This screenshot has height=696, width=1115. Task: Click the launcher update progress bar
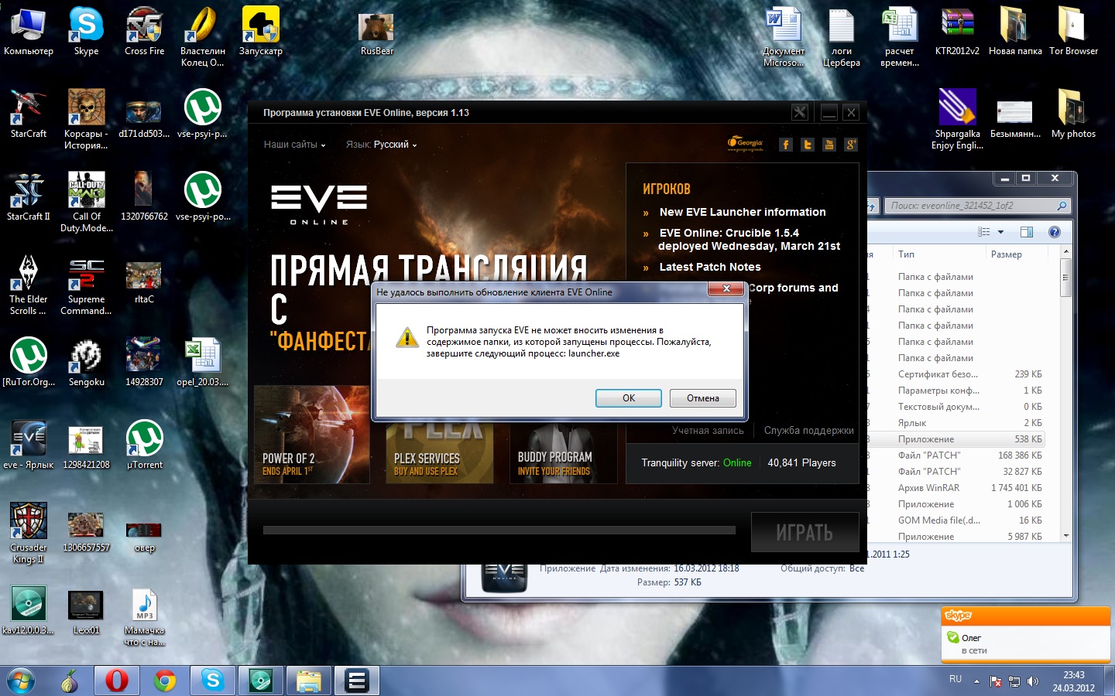[499, 531]
